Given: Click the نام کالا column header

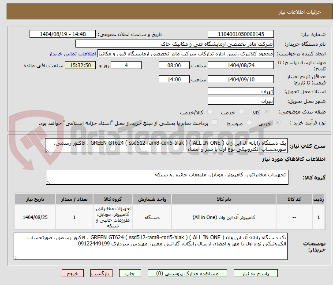Looking at the screenshot, I should pyautogui.click(x=224, y=200).
